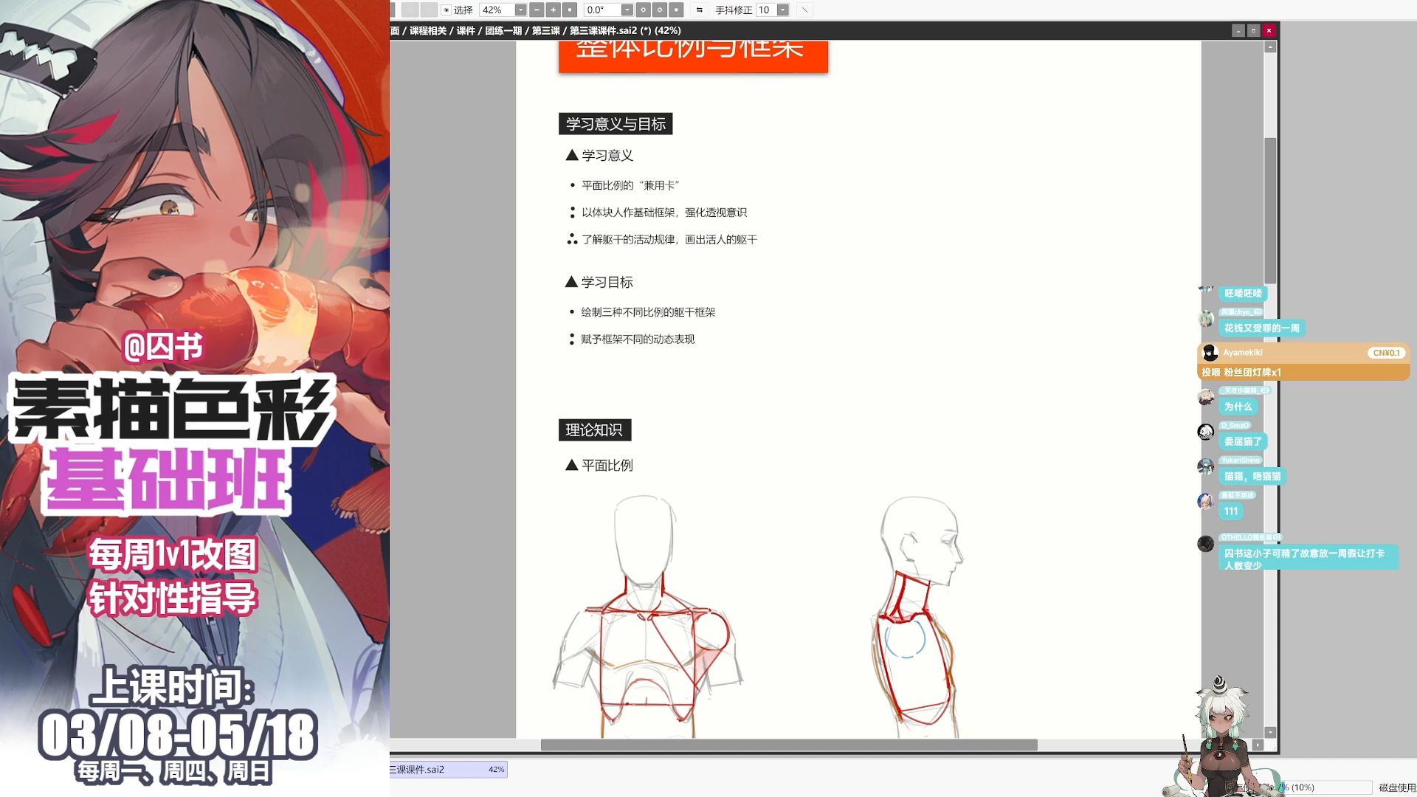Click the canvas horizontal scrollbar thumb
This screenshot has height=797, width=1417.
(x=788, y=745)
